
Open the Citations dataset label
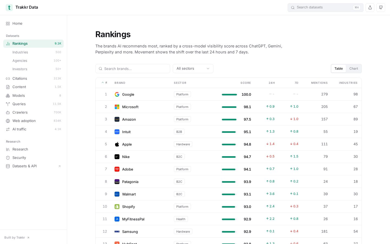click(x=20, y=79)
